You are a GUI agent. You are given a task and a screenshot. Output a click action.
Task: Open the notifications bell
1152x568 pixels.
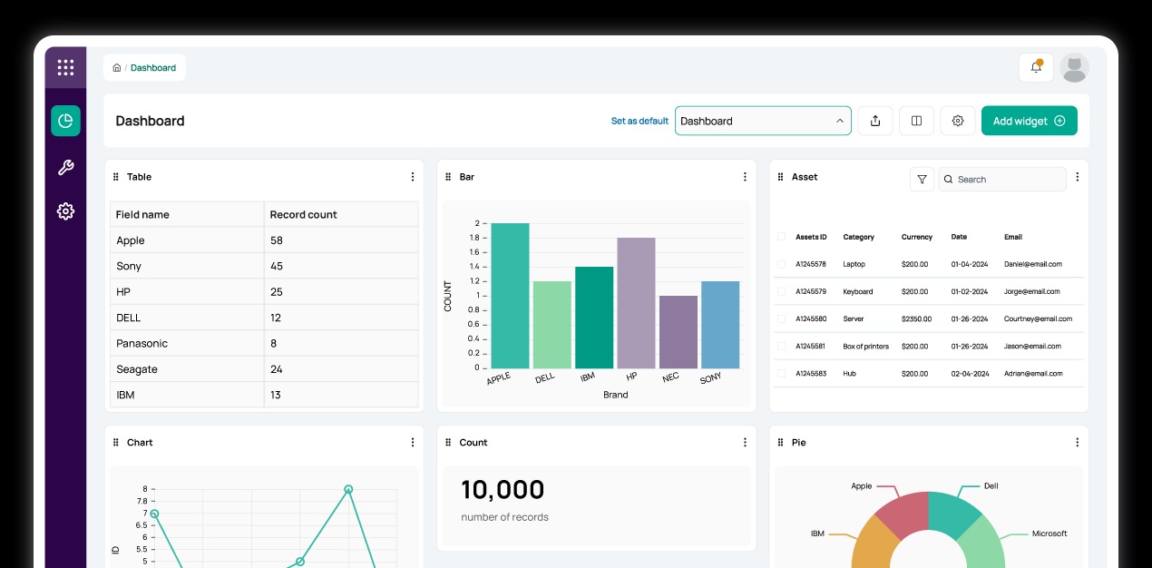pos(1036,67)
